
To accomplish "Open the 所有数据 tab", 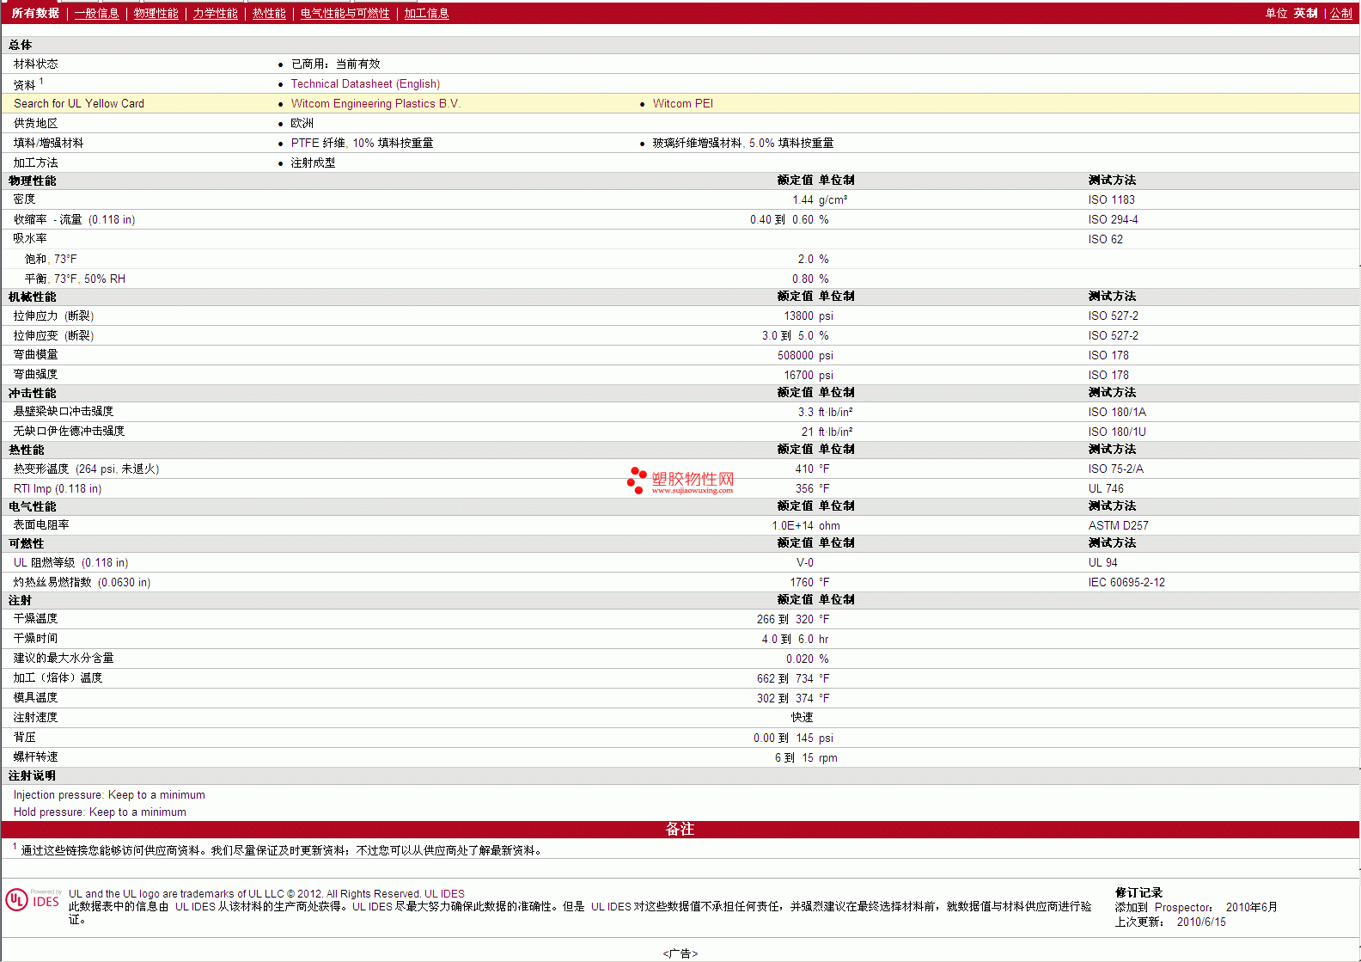I will 35,13.
